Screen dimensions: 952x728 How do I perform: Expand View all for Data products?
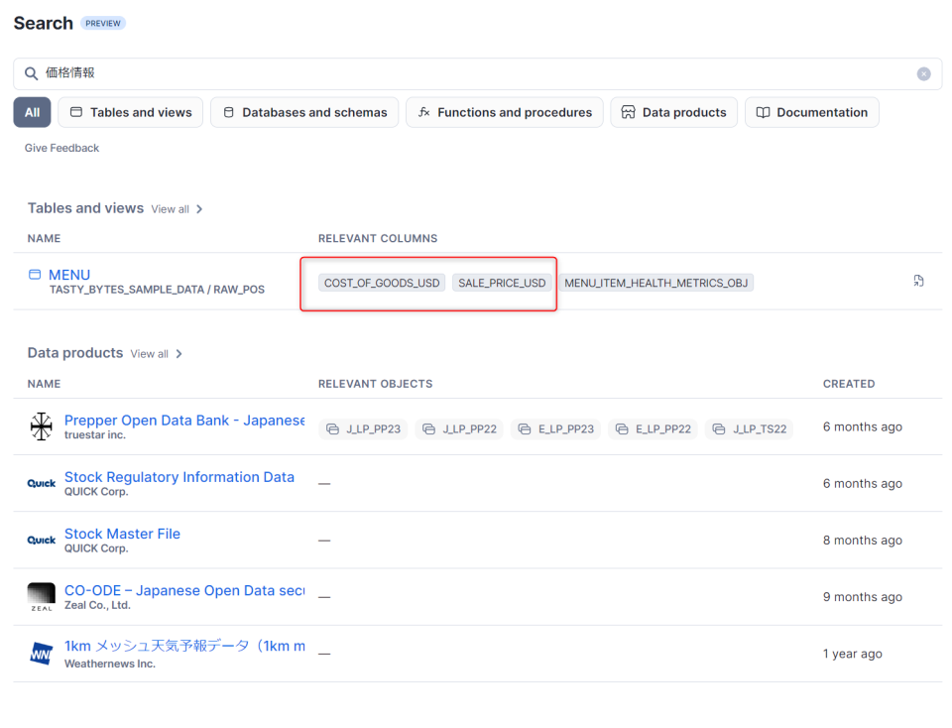[156, 354]
